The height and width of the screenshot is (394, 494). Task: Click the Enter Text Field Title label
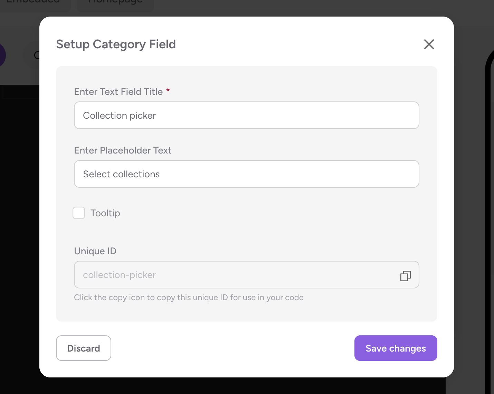coord(118,92)
